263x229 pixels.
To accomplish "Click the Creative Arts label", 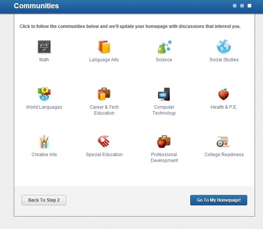I will click(x=44, y=154).
